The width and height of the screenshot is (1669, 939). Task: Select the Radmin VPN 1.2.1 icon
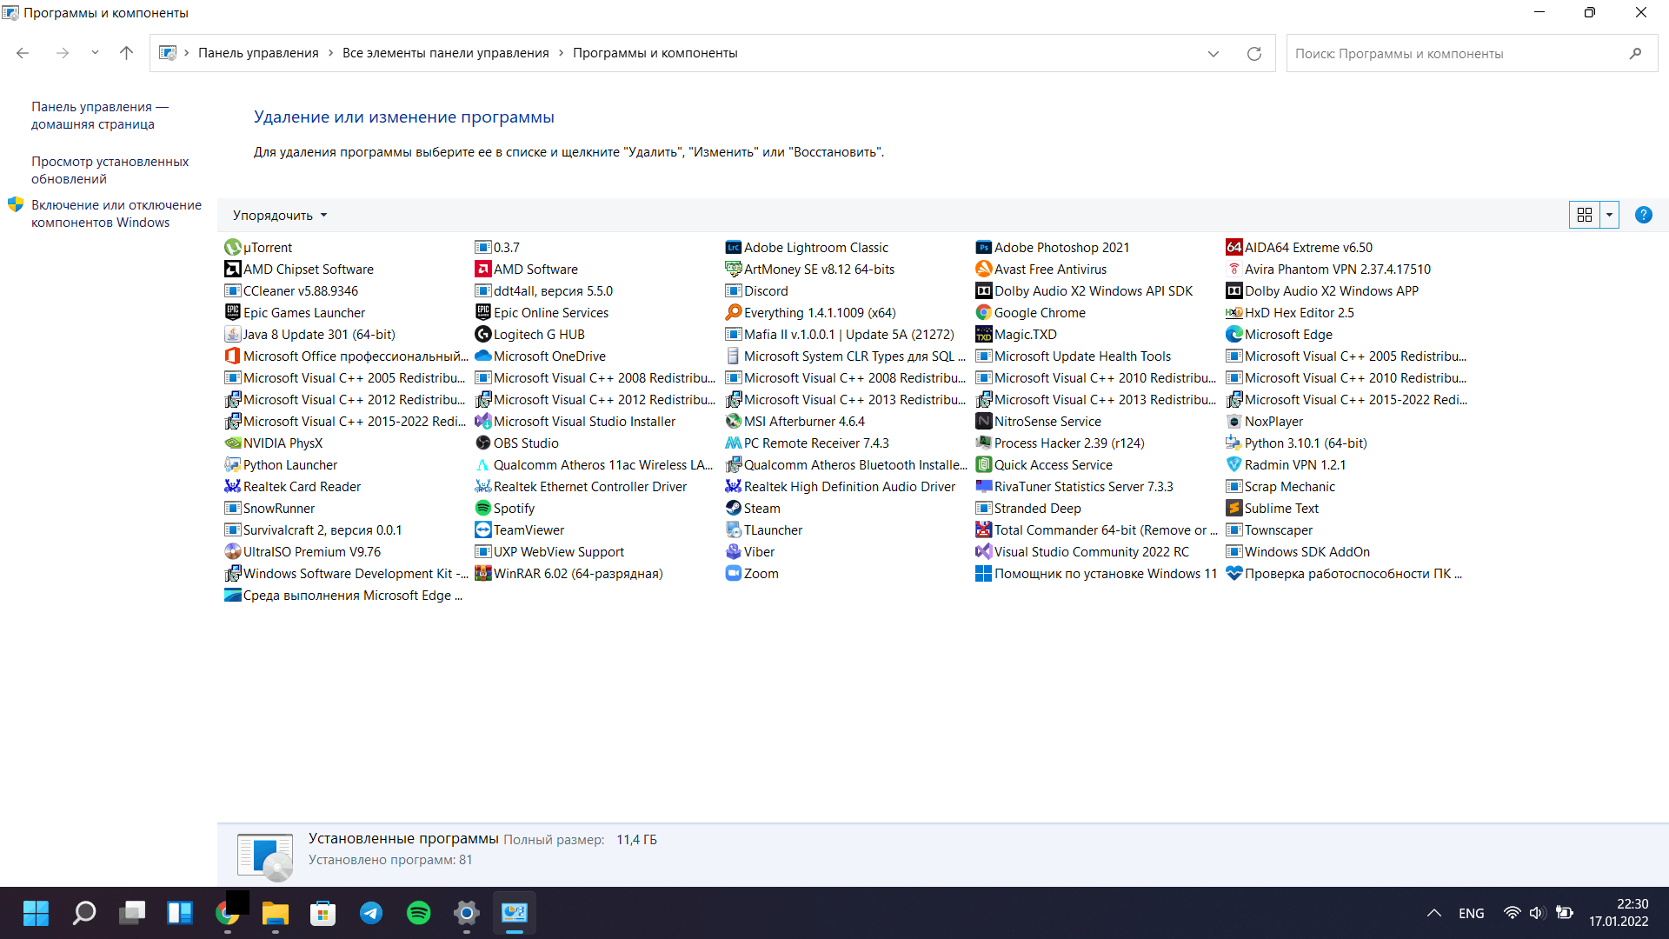pos(1233,465)
